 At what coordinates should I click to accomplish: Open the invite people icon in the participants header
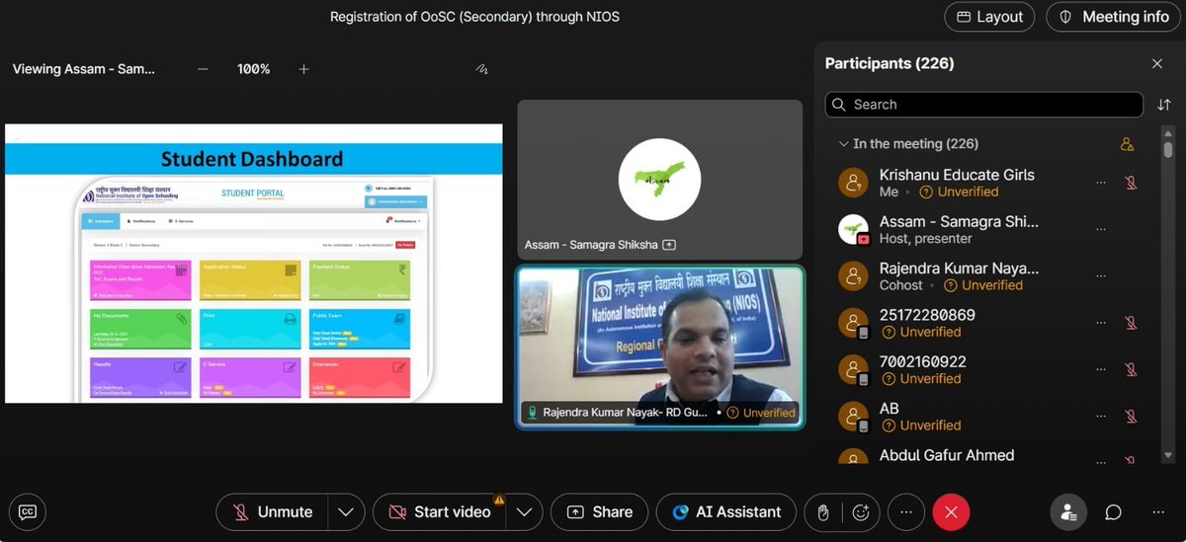click(1127, 144)
